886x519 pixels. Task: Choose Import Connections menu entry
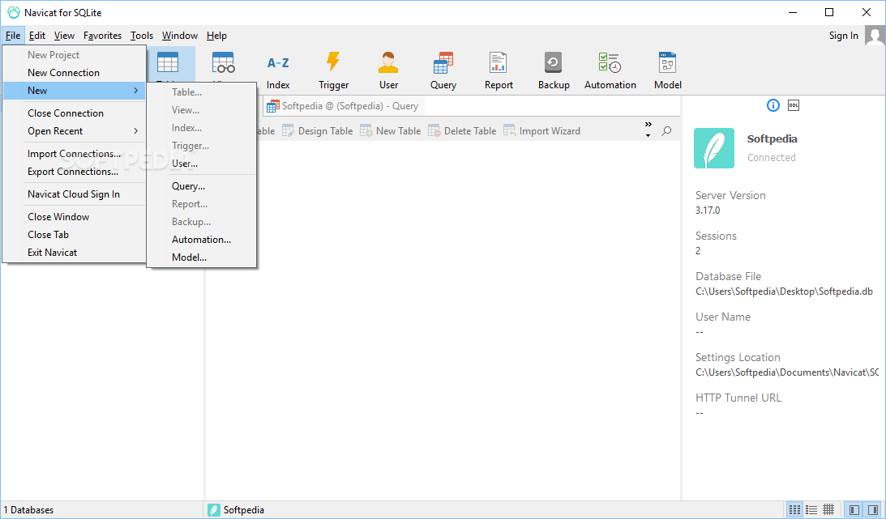tap(75, 154)
